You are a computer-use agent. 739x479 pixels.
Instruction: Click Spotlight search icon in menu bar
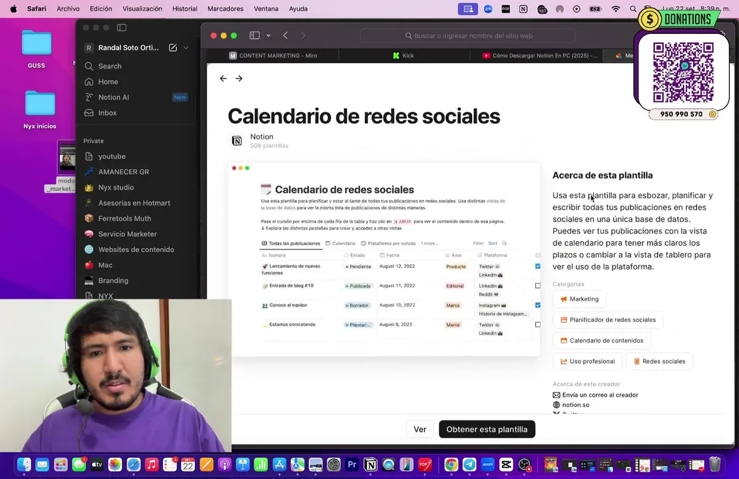633,9
